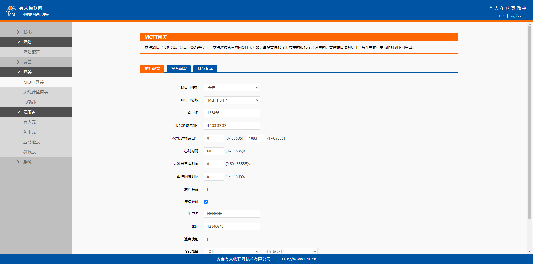Image resolution: width=533 pixels, height=264 pixels.
Task: Collapse the 云服务 section chevron
Action: pos(18,112)
